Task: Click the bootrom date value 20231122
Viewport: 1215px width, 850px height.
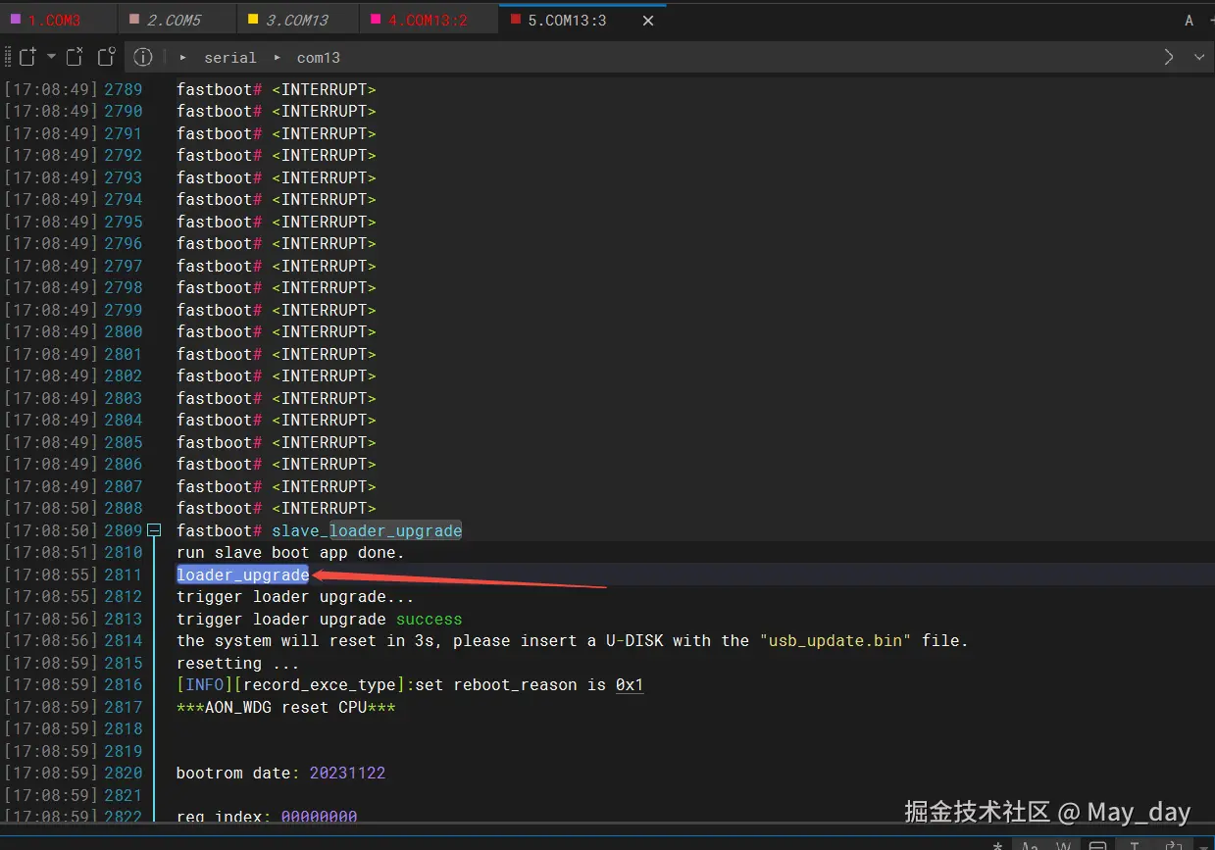Action: pos(347,774)
